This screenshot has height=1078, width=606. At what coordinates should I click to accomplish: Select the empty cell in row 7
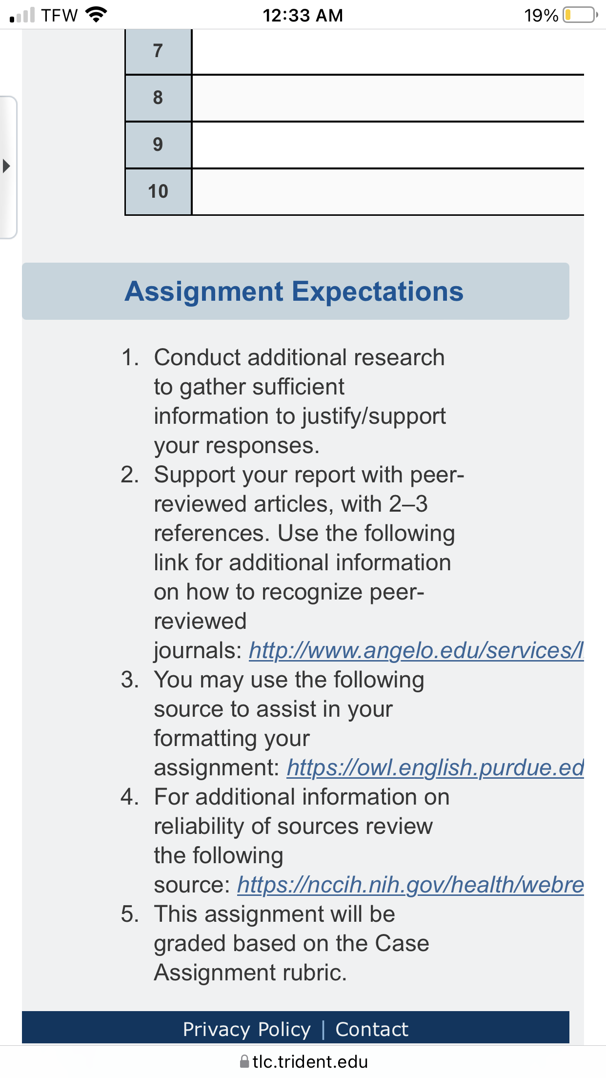pos(388,51)
